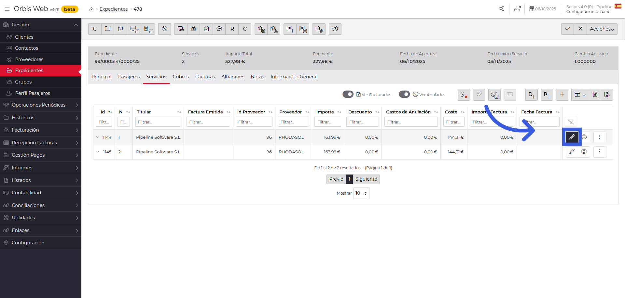Open the Mostrar rows-per-page selector
This screenshot has height=298, width=625.
tap(361, 193)
